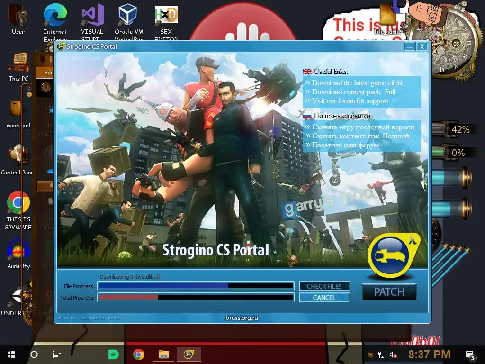Image resolution: width=485 pixels, height=364 pixels.
Task: Click the 8:37 PM taskbar clock
Action: 429,355
